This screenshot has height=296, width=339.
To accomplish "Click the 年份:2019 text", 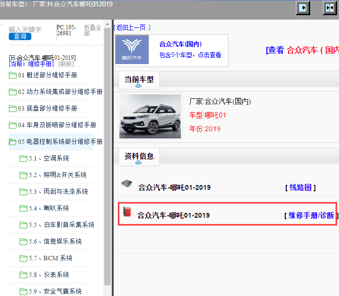I will click(x=205, y=129).
